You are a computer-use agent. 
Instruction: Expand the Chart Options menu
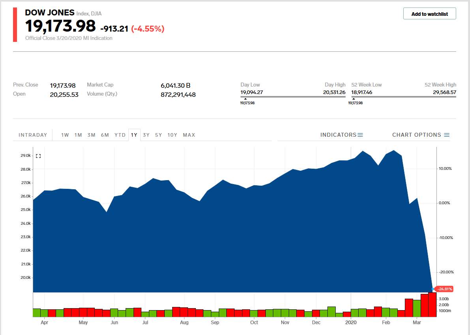click(x=421, y=135)
